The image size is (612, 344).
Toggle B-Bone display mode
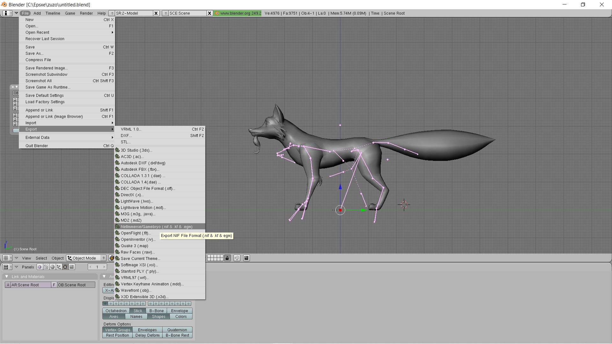[157, 311]
